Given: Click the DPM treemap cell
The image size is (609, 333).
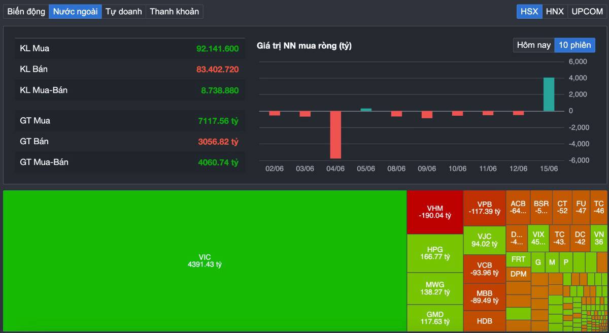Looking at the screenshot, I should 519,274.
